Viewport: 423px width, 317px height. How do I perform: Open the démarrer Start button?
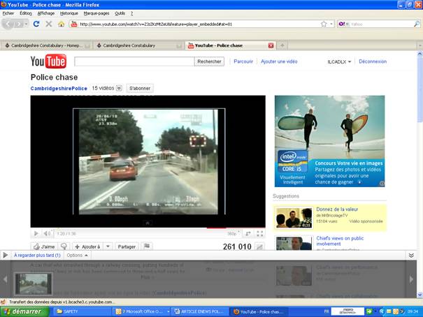(24, 311)
